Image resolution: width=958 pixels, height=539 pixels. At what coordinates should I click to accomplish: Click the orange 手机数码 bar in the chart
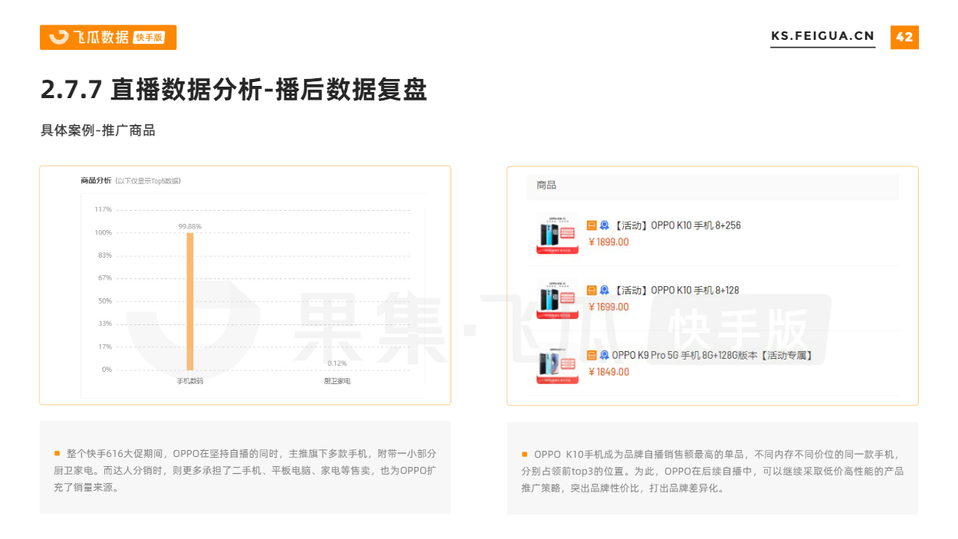190,301
